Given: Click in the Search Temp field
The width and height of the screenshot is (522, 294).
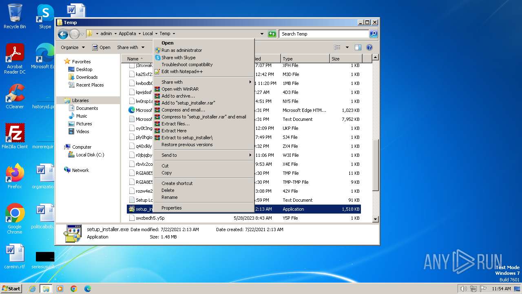Looking at the screenshot, I should [x=324, y=34].
